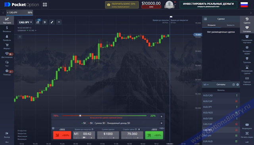This screenshot has width=254, height=145.
Task: Click the 79.060 strike price field
Action: click(x=132, y=134)
